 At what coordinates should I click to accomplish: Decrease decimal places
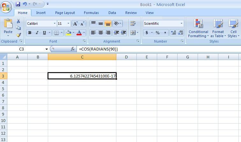click(180, 33)
